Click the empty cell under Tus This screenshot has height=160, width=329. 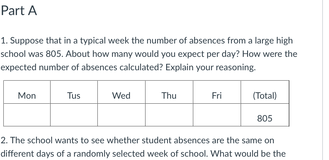(x=74, y=115)
